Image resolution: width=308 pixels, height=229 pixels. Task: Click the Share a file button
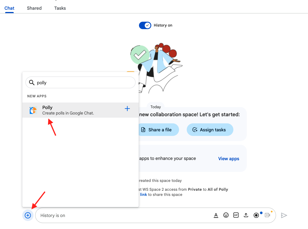click(x=160, y=130)
